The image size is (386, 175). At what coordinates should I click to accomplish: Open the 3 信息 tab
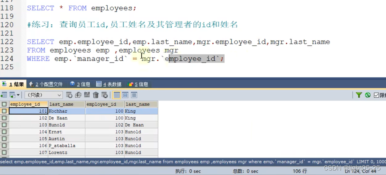click(80, 84)
